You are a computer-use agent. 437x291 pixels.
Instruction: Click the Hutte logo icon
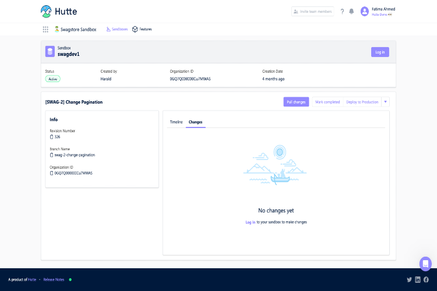[46, 12]
